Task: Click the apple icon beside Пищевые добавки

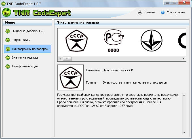Action: pos(8,31)
